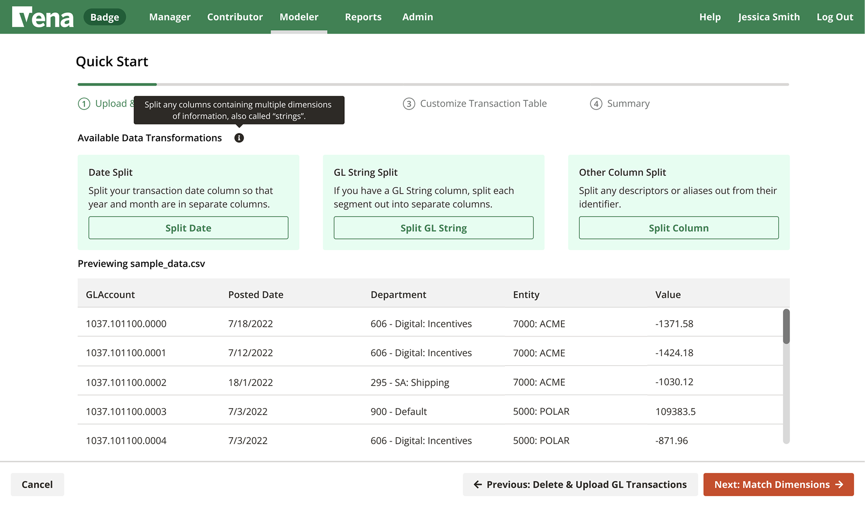Go back to Previous: Delete & Upload GL Transactions
The image size is (865, 507).
click(580, 485)
